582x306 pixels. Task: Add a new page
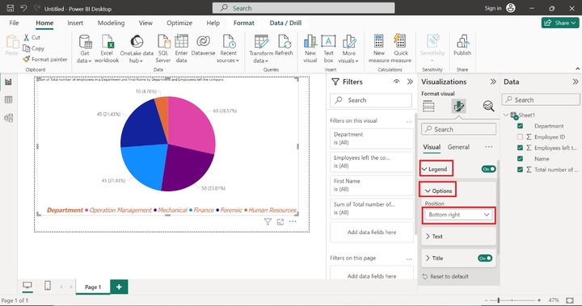coord(119,287)
